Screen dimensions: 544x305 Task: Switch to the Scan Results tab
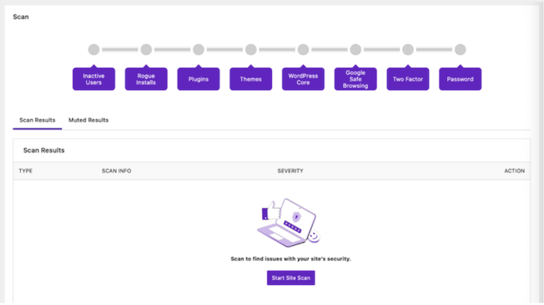[x=38, y=120]
